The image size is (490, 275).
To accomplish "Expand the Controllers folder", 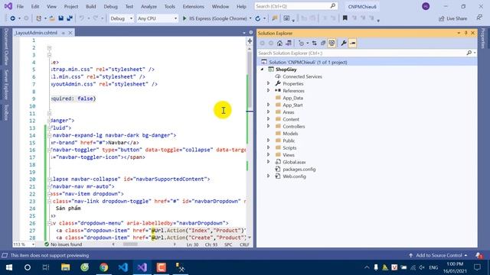I will coord(268,126).
